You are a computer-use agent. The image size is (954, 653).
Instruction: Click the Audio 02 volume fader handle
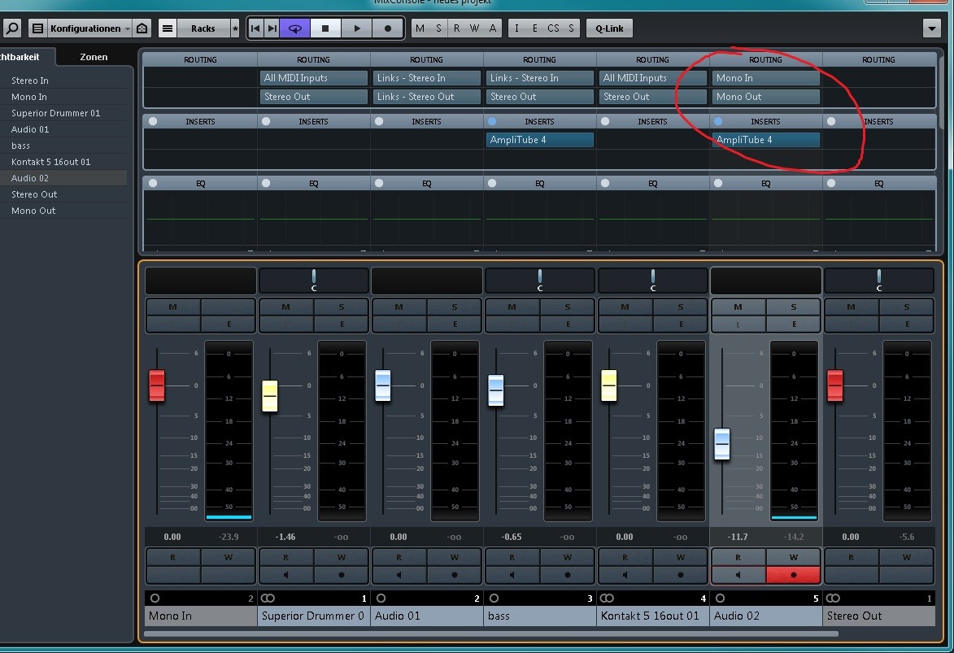click(x=721, y=444)
